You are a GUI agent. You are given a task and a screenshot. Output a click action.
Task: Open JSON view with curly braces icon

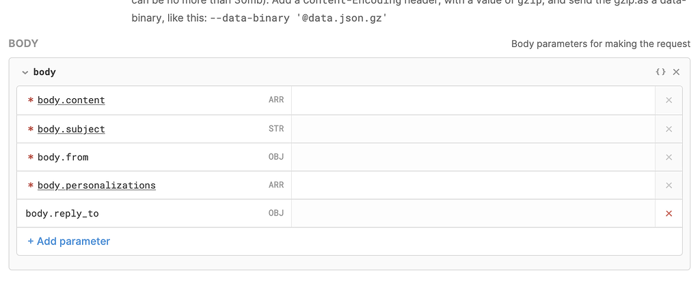[x=661, y=72]
